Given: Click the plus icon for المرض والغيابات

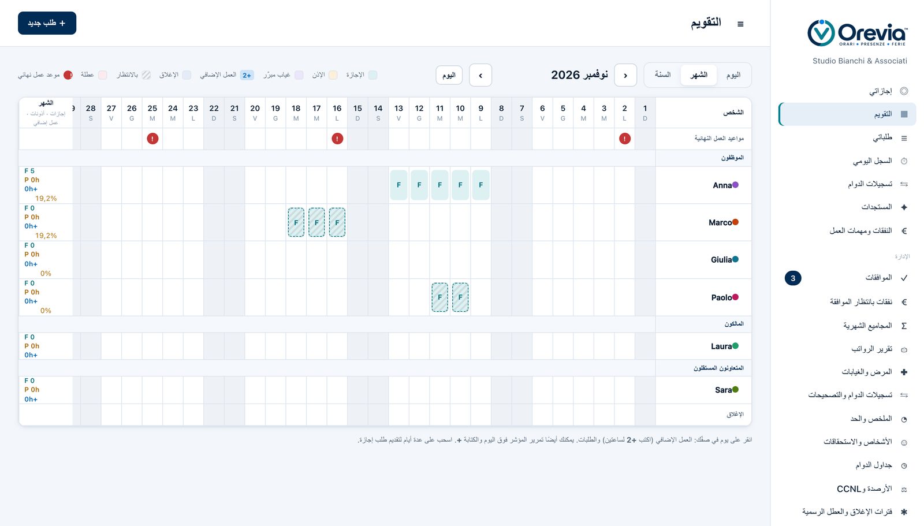Looking at the screenshot, I should pyautogui.click(x=904, y=372).
